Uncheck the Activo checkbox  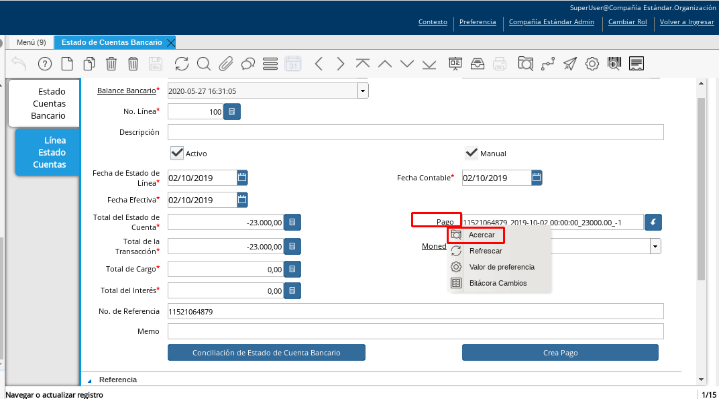click(178, 153)
